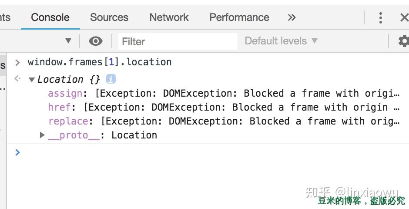This screenshot has width=409, height=209.
Task: Click the window.frames[1].location command entry
Action: coord(100,62)
